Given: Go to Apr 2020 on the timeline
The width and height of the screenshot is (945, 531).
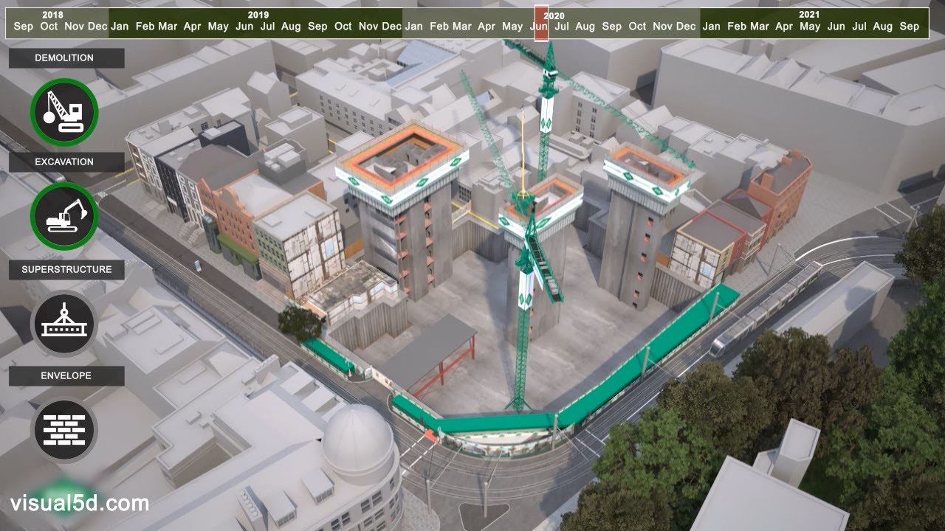Looking at the screenshot, I should point(487,27).
